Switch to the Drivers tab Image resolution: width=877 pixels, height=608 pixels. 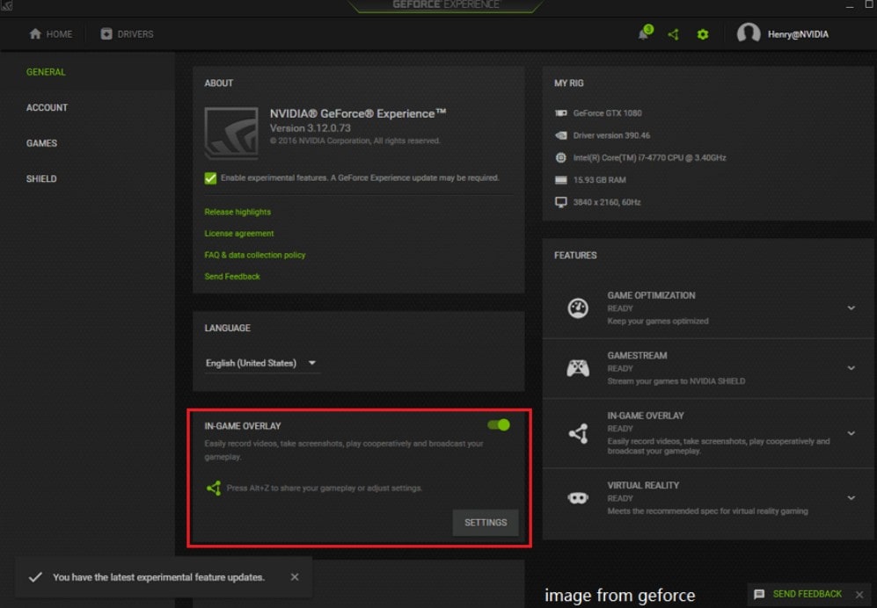point(128,33)
